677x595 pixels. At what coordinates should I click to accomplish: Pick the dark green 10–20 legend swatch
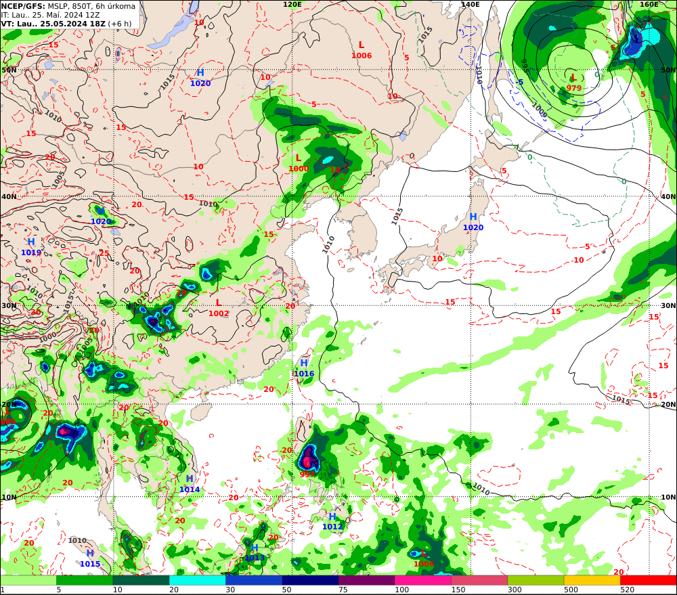click(141, 580)
